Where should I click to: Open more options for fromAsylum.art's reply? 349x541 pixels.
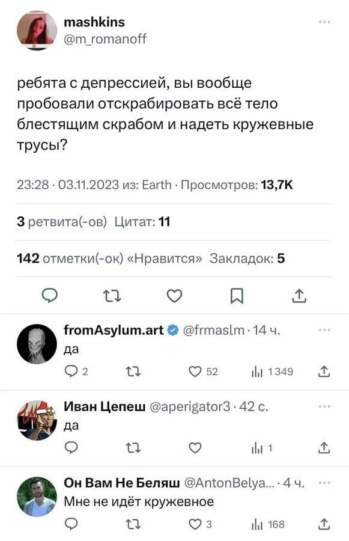pos(326,329)
